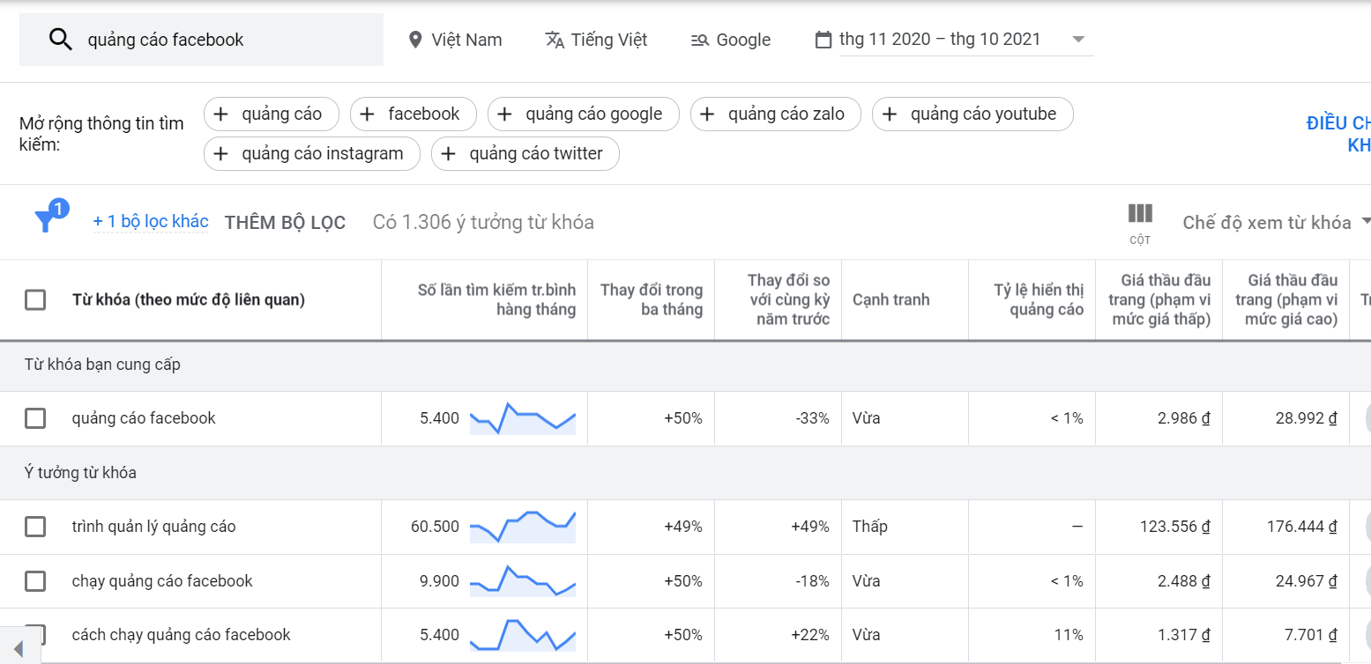
Task: Check the 'trình quản lý quảng cáo' checkbox
Action: pos(35,527)
